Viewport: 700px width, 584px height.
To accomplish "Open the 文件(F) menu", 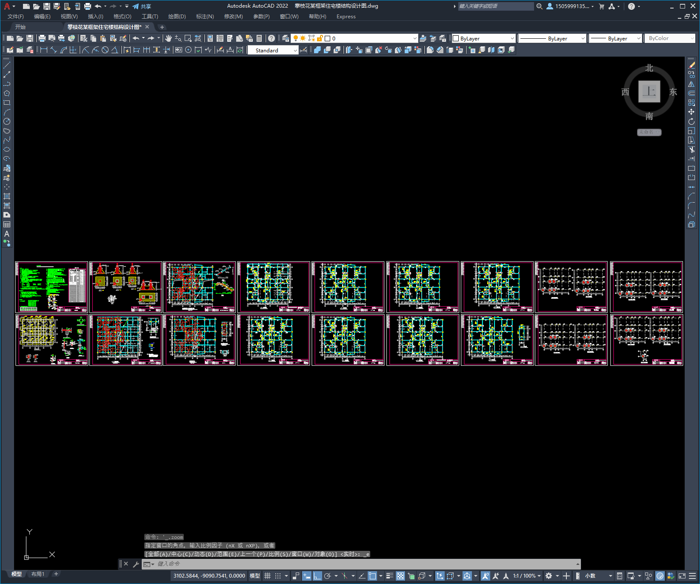I will click(16, 17).
